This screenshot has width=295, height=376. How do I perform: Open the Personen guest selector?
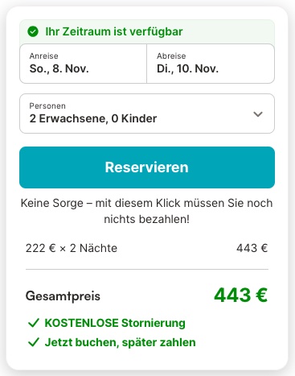click(x=147, y=114)
